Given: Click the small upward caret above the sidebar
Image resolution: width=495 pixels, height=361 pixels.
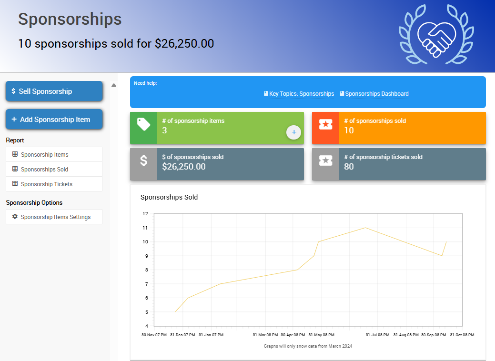Looking at the screenshot, I should coord(113,84).
